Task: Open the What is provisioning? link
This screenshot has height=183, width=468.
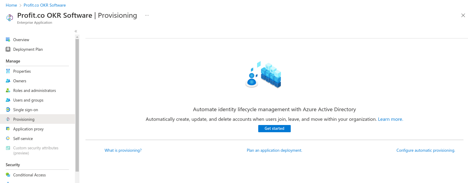Action: (x=123, y=150)
